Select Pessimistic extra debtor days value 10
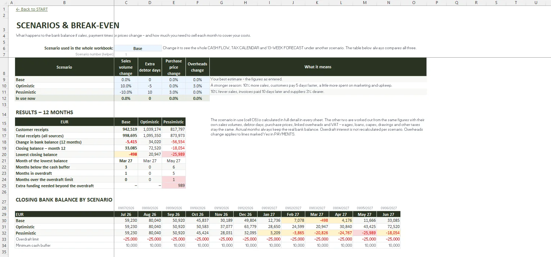The width and height of the screenshot is (551, 257). 150,92
